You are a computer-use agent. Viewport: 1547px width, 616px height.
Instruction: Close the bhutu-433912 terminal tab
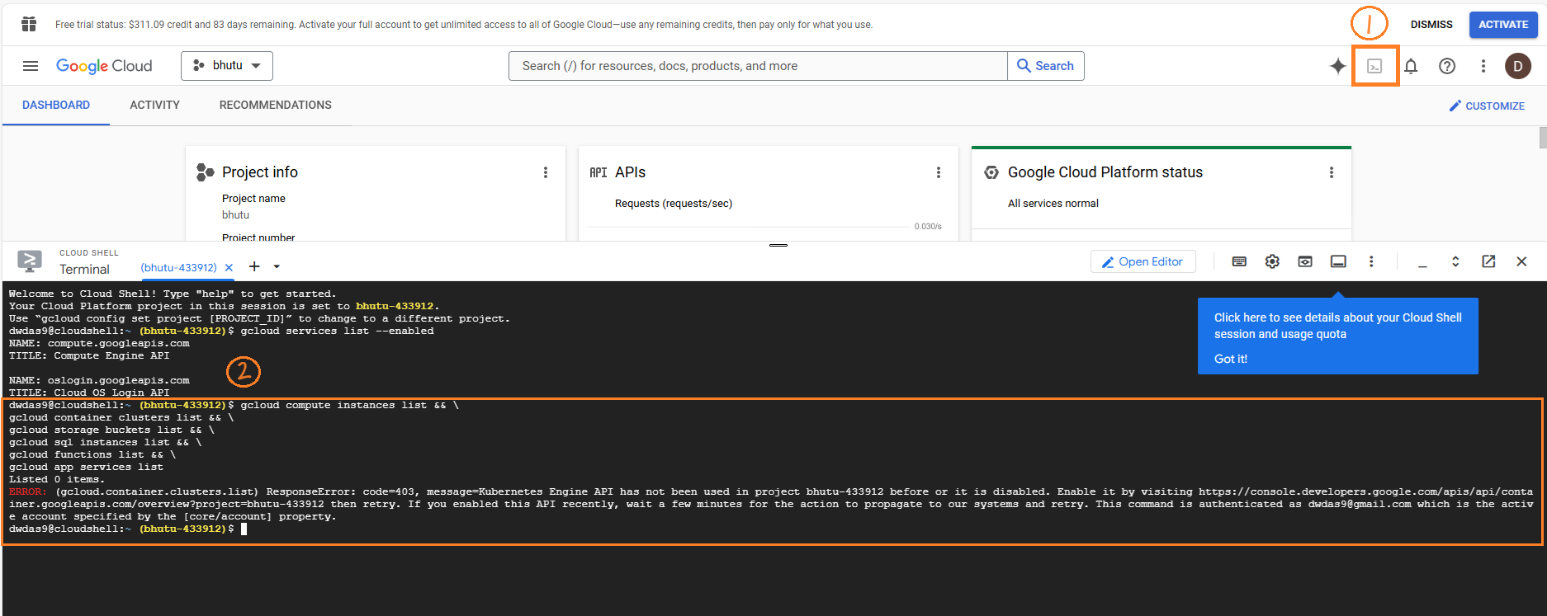coord(229,267)
